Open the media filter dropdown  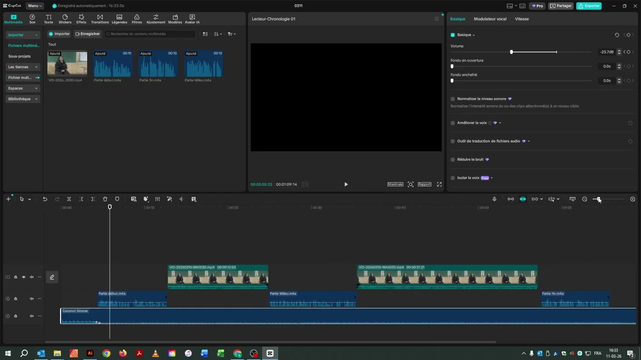tap(231, 34)
